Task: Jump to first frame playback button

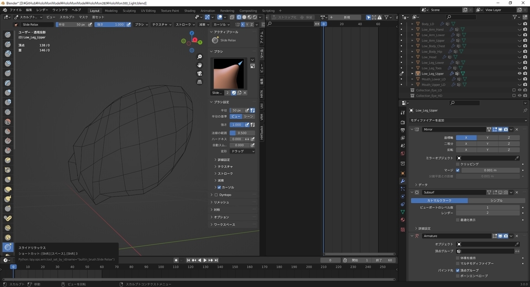Action: [x=189, y=260]
